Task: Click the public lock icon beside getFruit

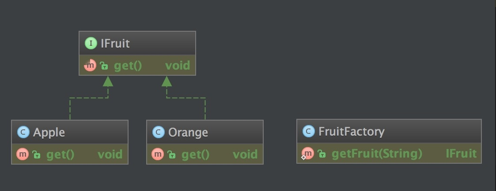Action: click(x=322, y=154)
